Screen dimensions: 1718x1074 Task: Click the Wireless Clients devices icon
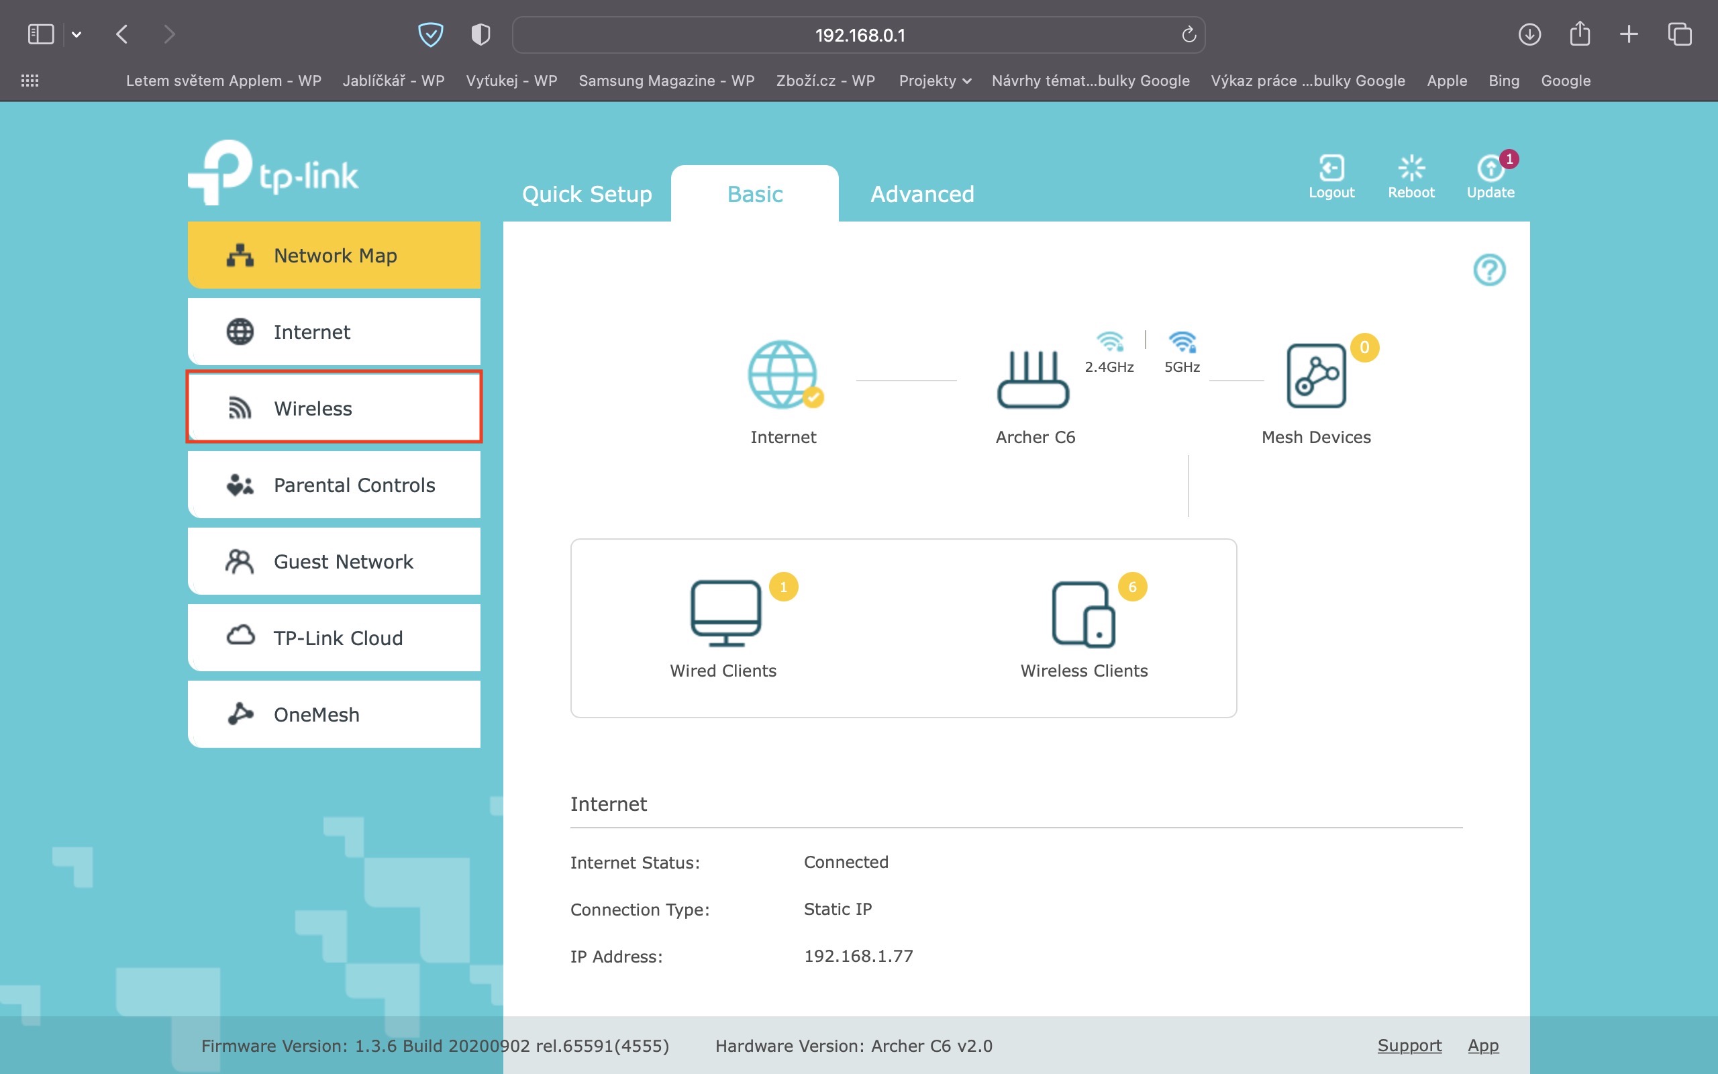click(1082, 614)
